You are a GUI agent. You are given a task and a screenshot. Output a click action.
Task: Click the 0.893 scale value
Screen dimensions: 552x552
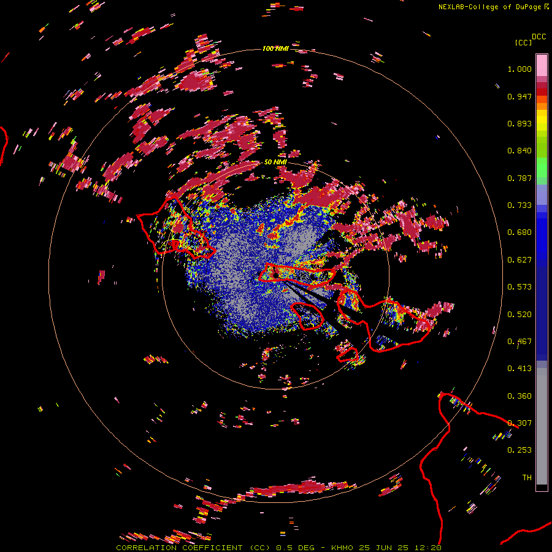pos(519,123)
